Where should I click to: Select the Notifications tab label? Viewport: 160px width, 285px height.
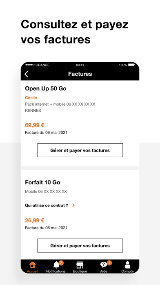(56, 271)
